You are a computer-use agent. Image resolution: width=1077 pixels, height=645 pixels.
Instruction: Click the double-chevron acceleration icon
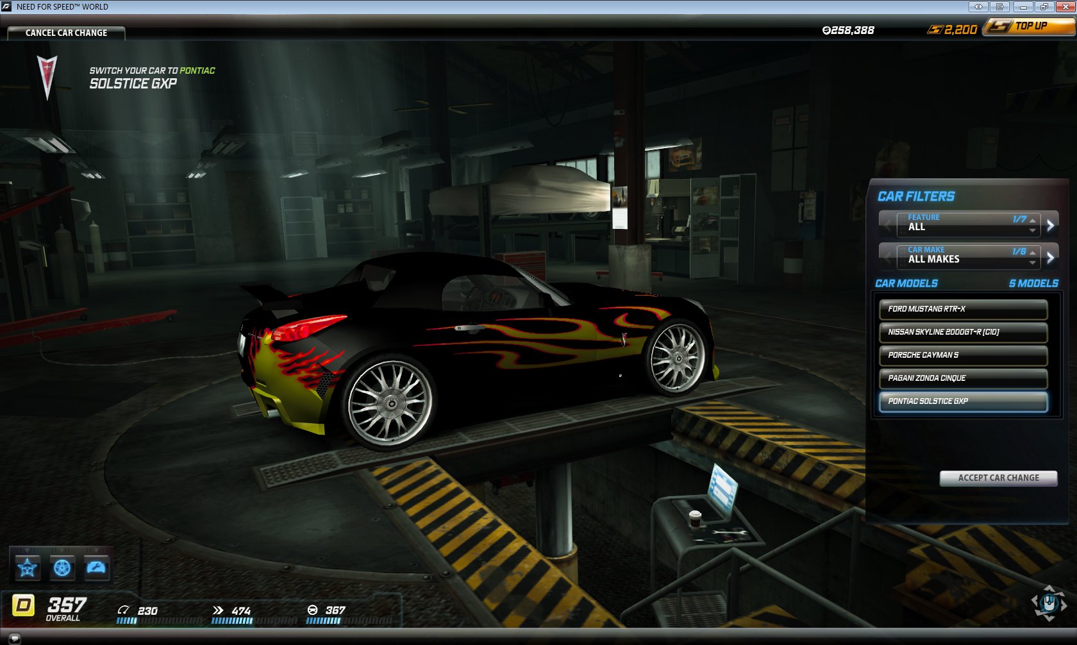pos(218,610)
